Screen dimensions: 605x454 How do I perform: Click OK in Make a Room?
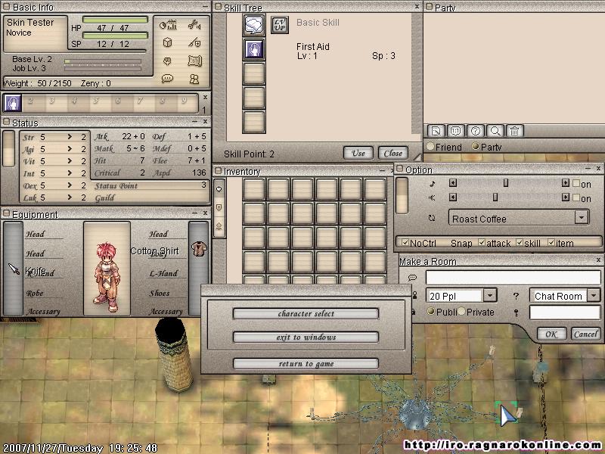tap(551, 334)
